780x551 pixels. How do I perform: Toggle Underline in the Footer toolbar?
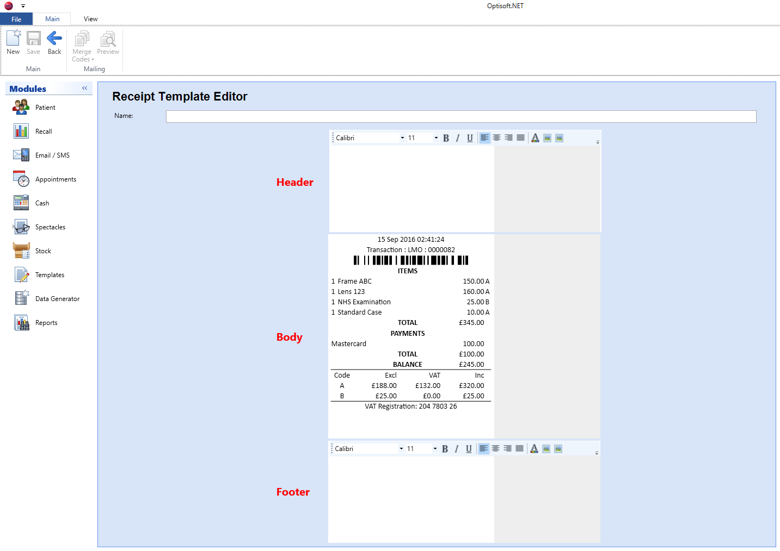pyautogui.click(x=469, y=449)
